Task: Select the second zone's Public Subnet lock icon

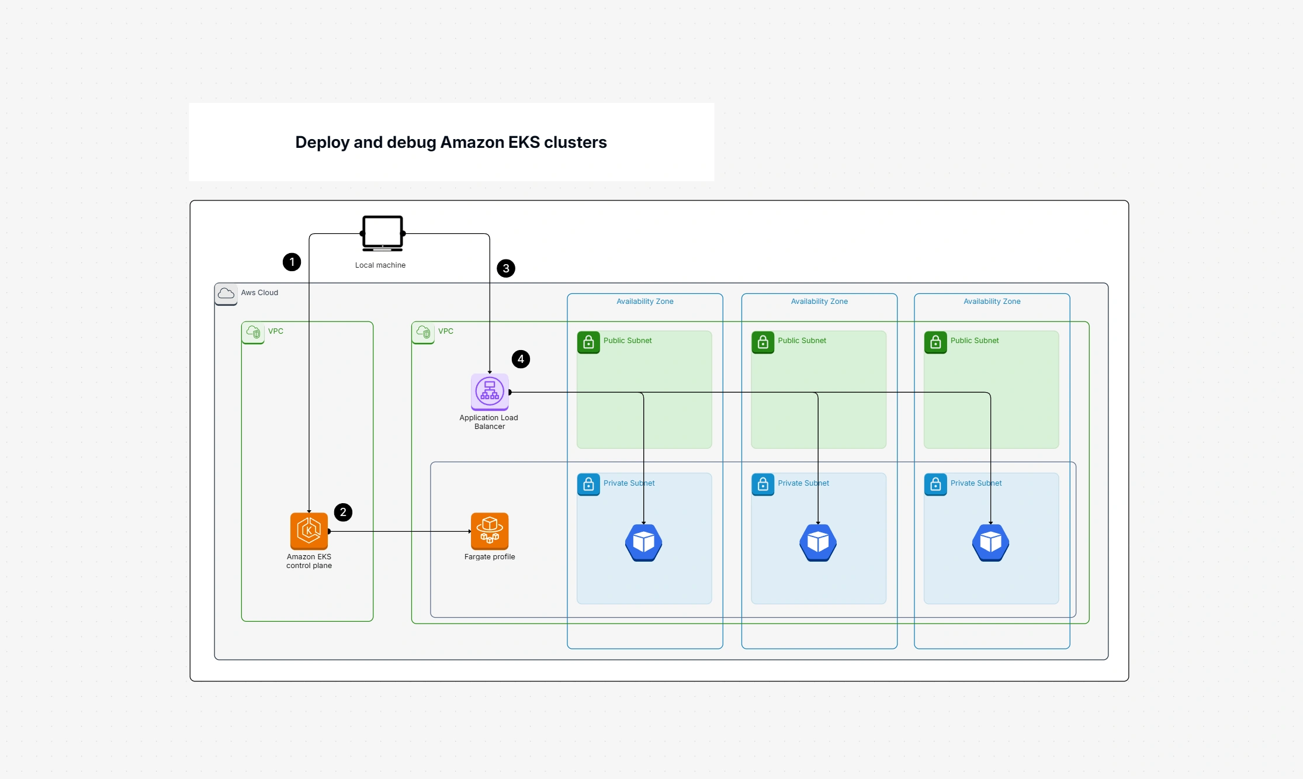Action: click(x=763, y=342)
